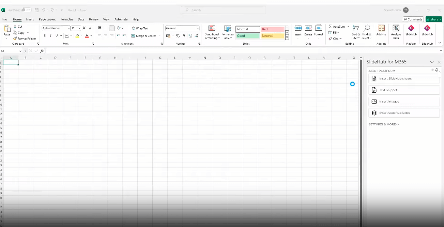444x227 pixels.
Task: Click the Paste clipboard icon
Action: pyautogui.click(x=7, y=29)
